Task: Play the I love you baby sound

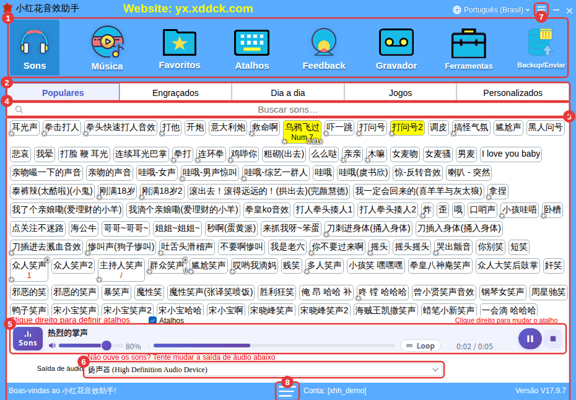Action: (x=510, y=154)
